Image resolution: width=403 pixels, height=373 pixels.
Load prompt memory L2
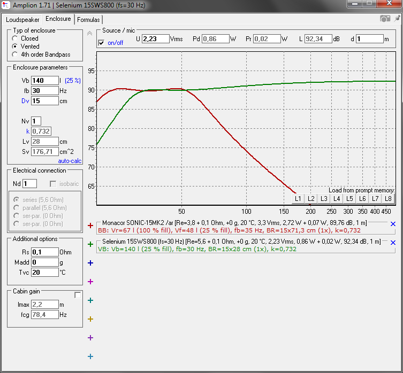311,199
